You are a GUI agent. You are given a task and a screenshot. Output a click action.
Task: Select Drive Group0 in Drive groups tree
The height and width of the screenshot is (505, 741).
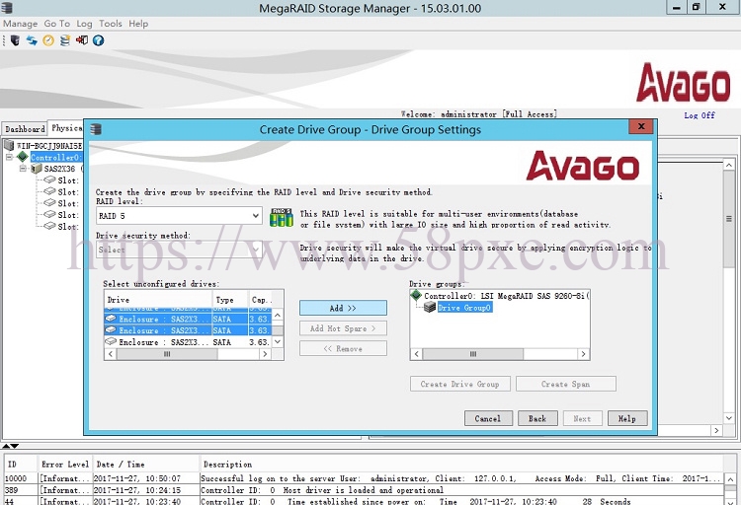[x=464, y=308]
